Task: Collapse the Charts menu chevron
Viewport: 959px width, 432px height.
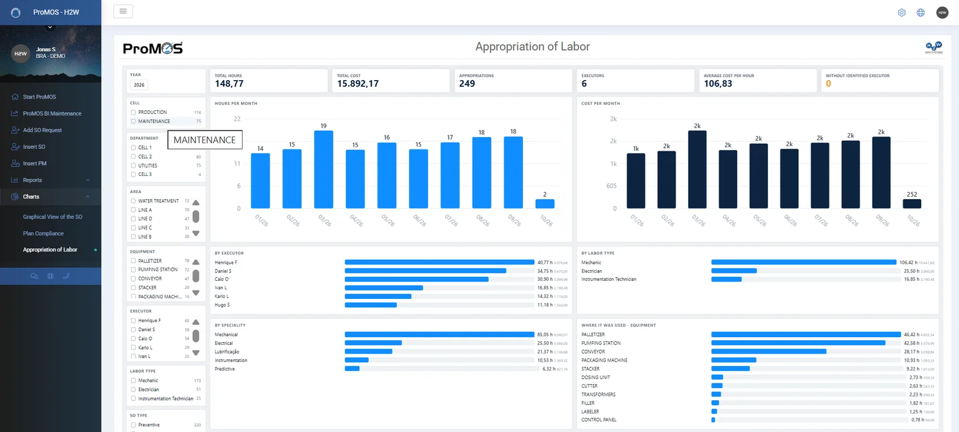Action: coord(87,197)
